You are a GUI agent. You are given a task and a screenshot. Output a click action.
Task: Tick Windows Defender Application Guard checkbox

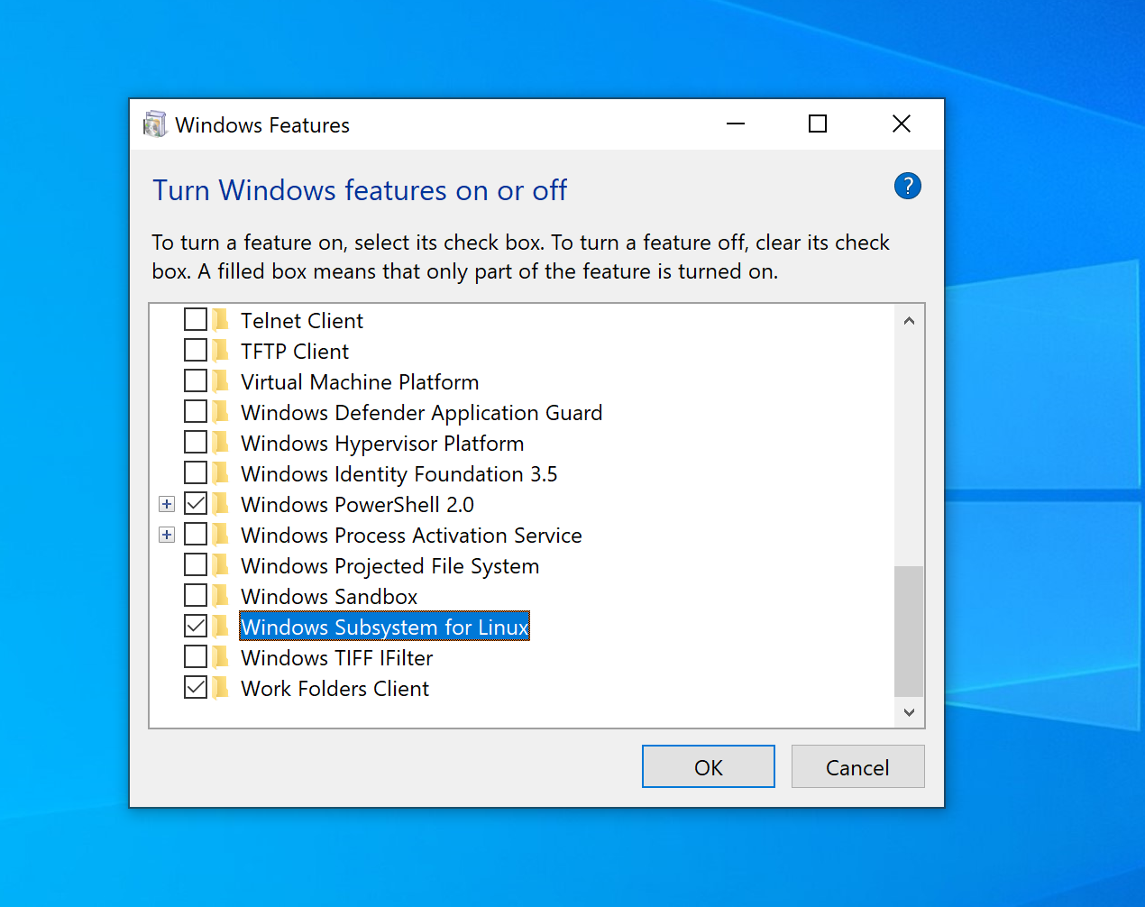pos(196,411)
